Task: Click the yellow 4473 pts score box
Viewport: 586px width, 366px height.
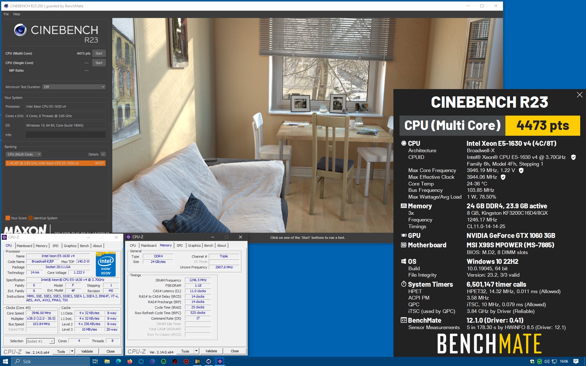Action: tap(543, 125)
